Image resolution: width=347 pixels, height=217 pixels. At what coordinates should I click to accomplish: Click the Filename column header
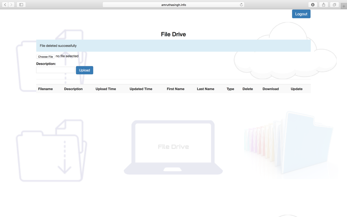(45, 89)
